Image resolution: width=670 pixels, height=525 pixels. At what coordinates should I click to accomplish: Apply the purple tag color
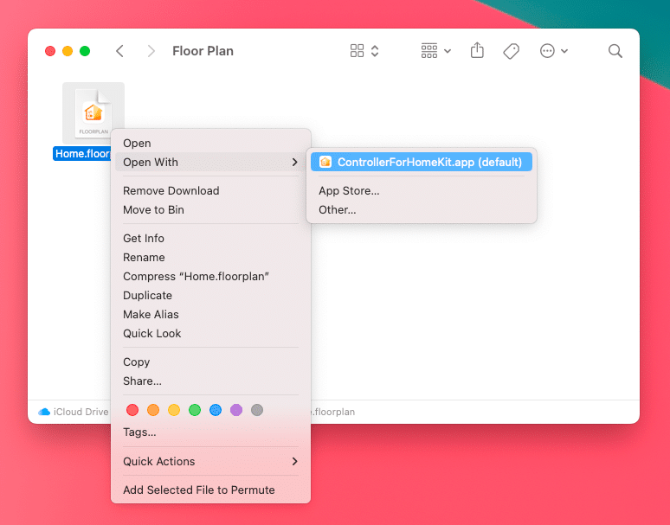[236, 410]
